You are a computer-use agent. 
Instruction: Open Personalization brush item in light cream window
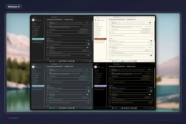pyautogui.click(x=98, y=30)
